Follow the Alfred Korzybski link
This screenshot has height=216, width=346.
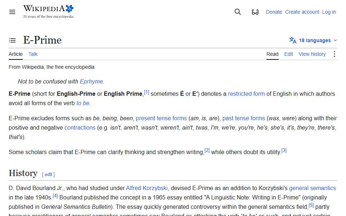(x=147, y=188)
